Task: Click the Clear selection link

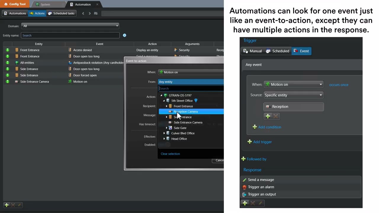Action: click(170, 154)
